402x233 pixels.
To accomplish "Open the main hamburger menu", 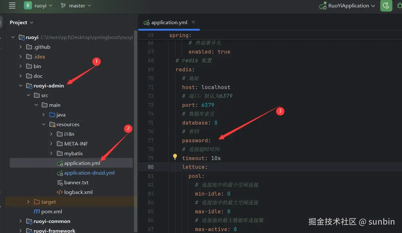I will pyautogui.click(x=12, y=5).
